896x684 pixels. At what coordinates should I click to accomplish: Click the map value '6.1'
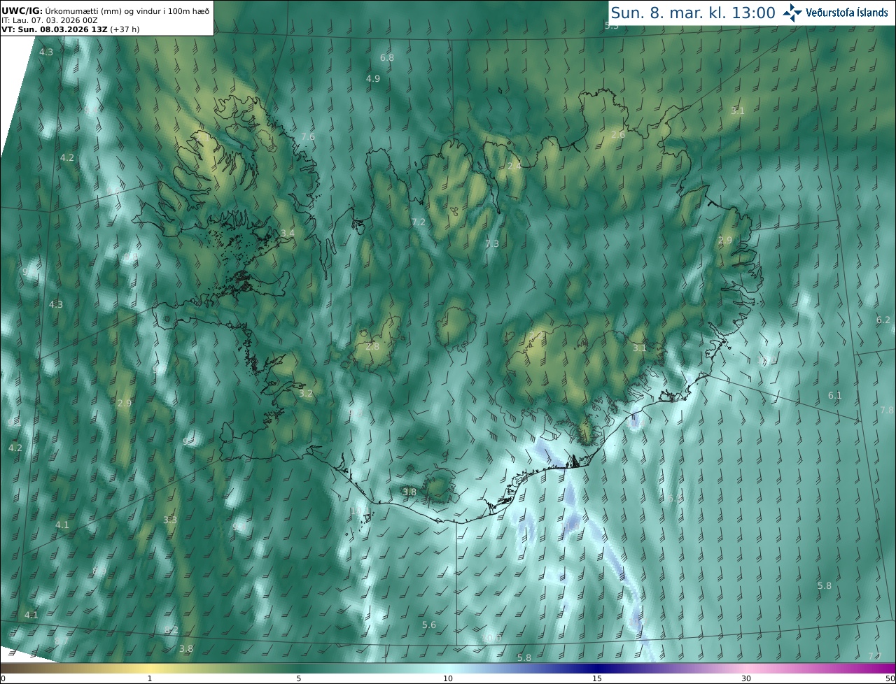point(835,395)
